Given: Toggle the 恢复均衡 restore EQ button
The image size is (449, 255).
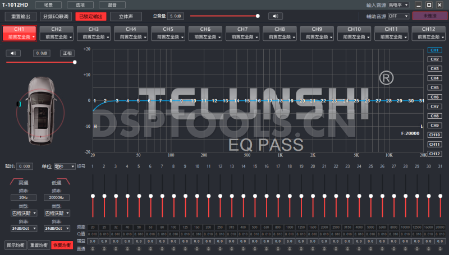Looking at the screenshot, I should [x=62, y=245].
